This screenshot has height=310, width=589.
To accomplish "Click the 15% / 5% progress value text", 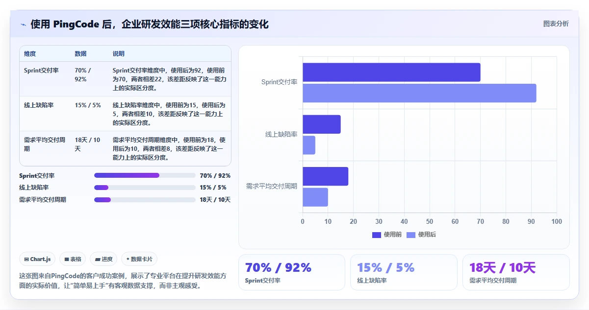I will (x=213, y=188).
